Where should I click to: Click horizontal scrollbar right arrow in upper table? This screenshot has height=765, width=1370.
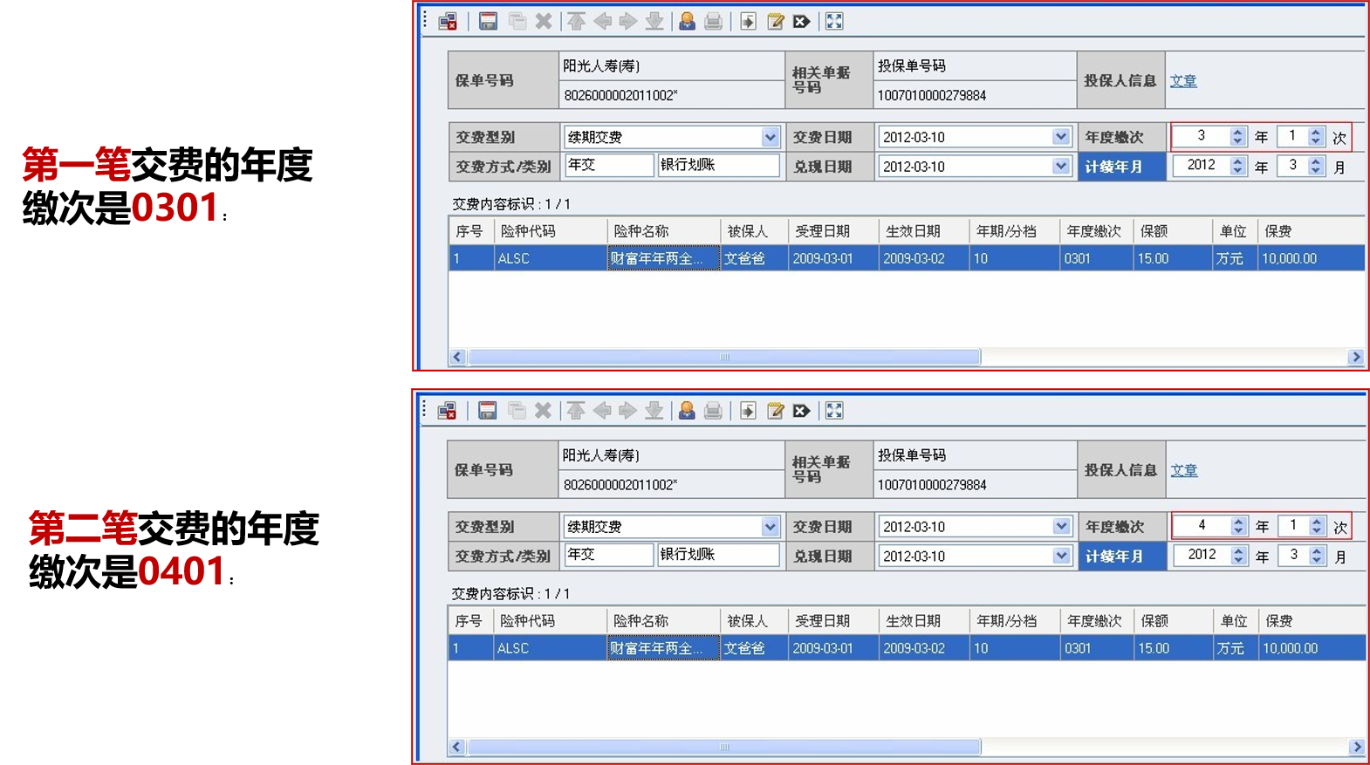pos(1355,357)
